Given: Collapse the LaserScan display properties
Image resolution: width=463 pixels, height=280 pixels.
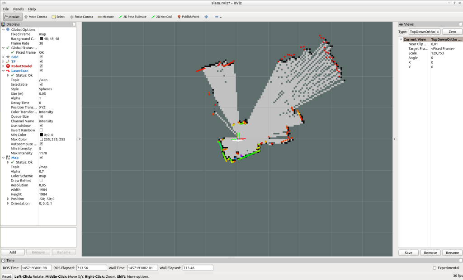Looking at the screenshot, I should 3,71.
